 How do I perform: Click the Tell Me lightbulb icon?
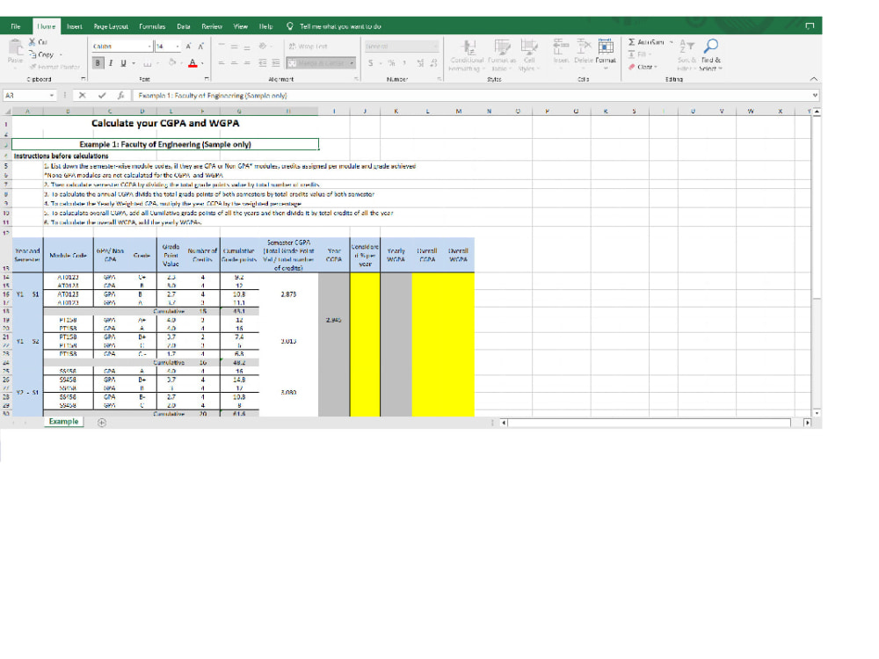pyautogui.click(x=290, y=26)
